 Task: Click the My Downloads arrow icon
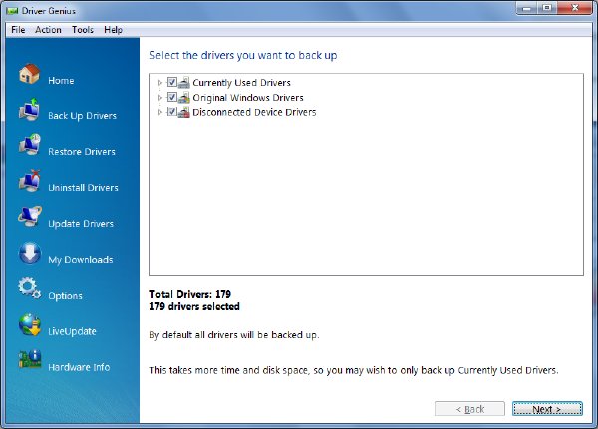click(x=29, y=253)
